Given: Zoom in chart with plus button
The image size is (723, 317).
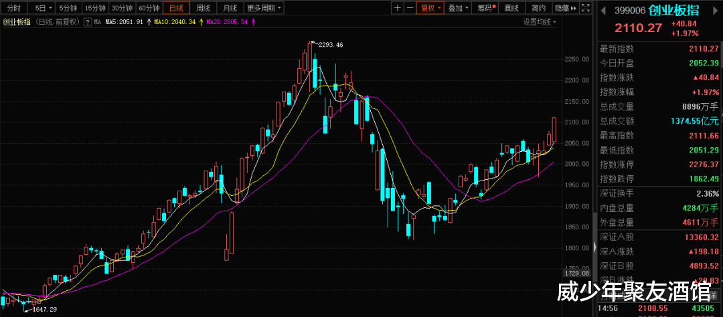Looking at the screenshot, I should pyautogui.click(x=398, y=8).
